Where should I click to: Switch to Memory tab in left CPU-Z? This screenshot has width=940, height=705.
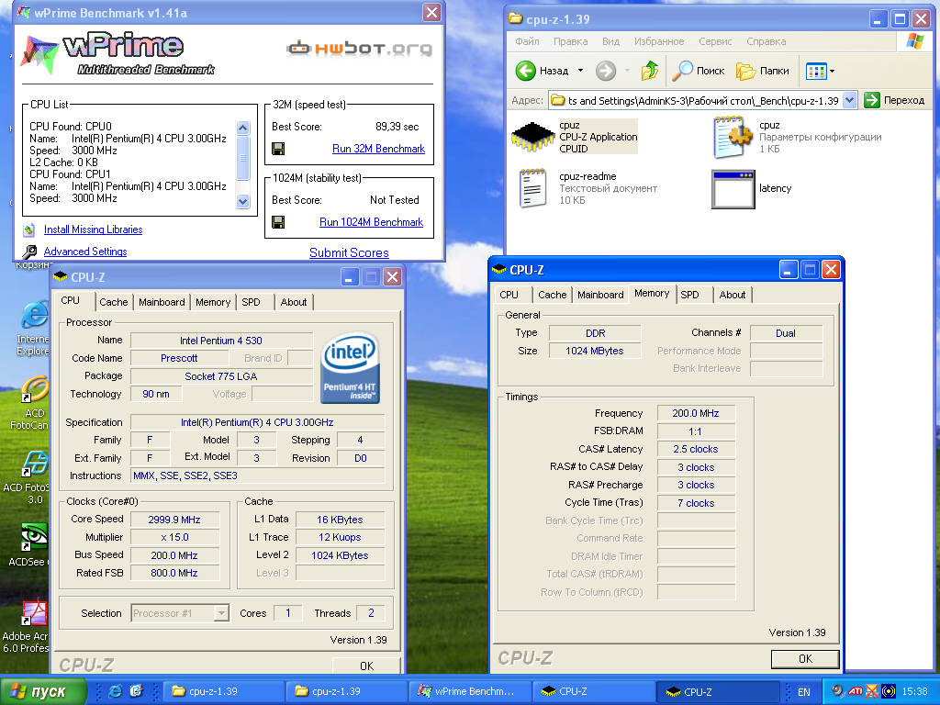coord(213,302)
